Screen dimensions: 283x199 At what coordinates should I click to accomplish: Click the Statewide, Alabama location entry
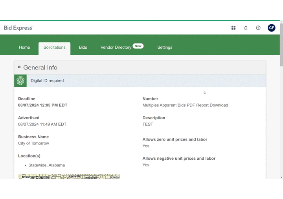pyautogui.click(x=46, y=165)
